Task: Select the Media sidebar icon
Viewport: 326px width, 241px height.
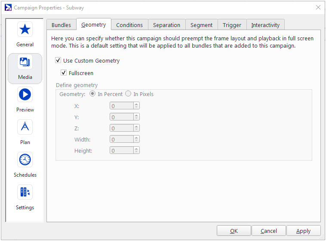Action: (25, 63)
